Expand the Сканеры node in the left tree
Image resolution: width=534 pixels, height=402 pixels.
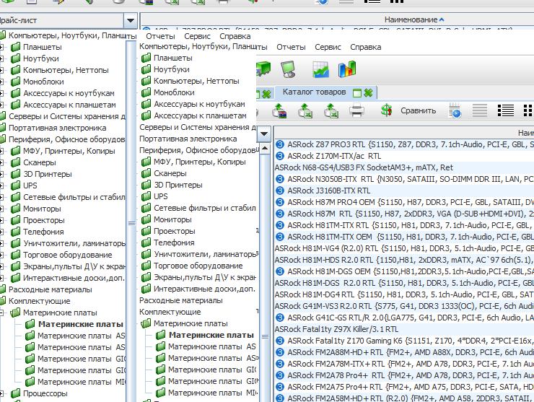(x=1, y=162)
